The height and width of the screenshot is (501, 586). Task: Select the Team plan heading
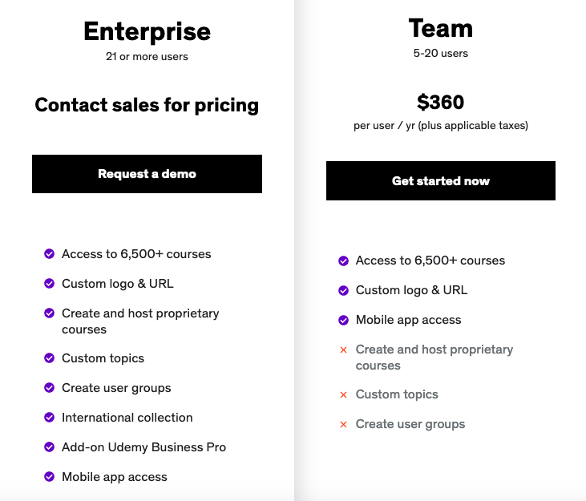(x=440, y=28)
